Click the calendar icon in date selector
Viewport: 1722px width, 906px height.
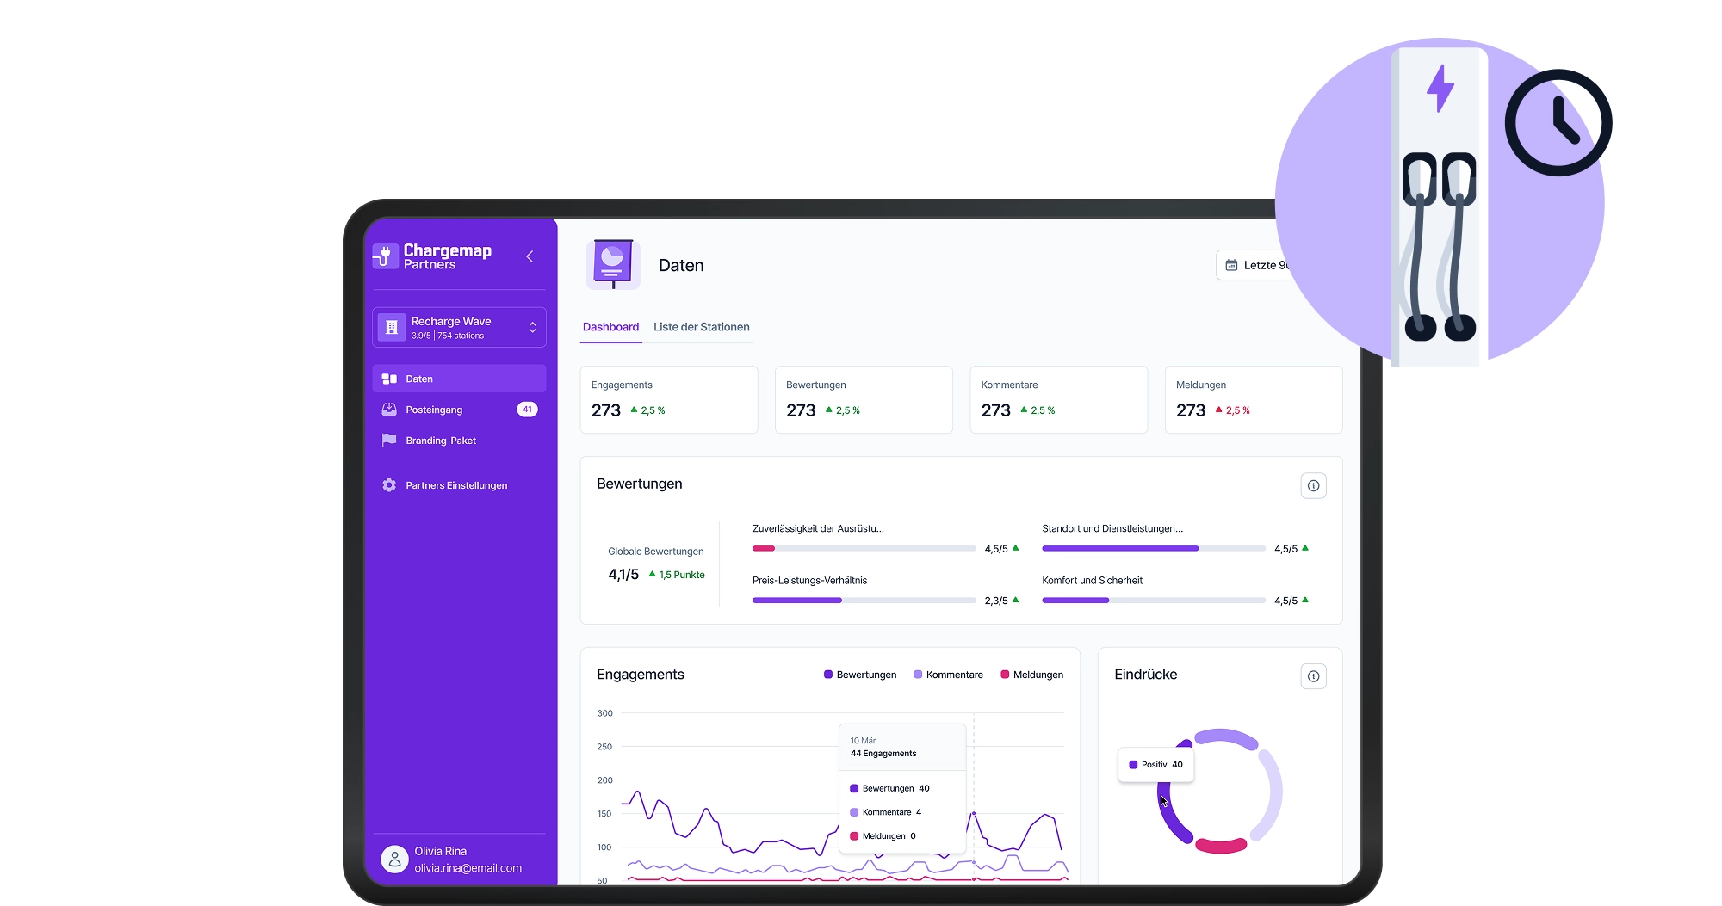click(1230, 265)
